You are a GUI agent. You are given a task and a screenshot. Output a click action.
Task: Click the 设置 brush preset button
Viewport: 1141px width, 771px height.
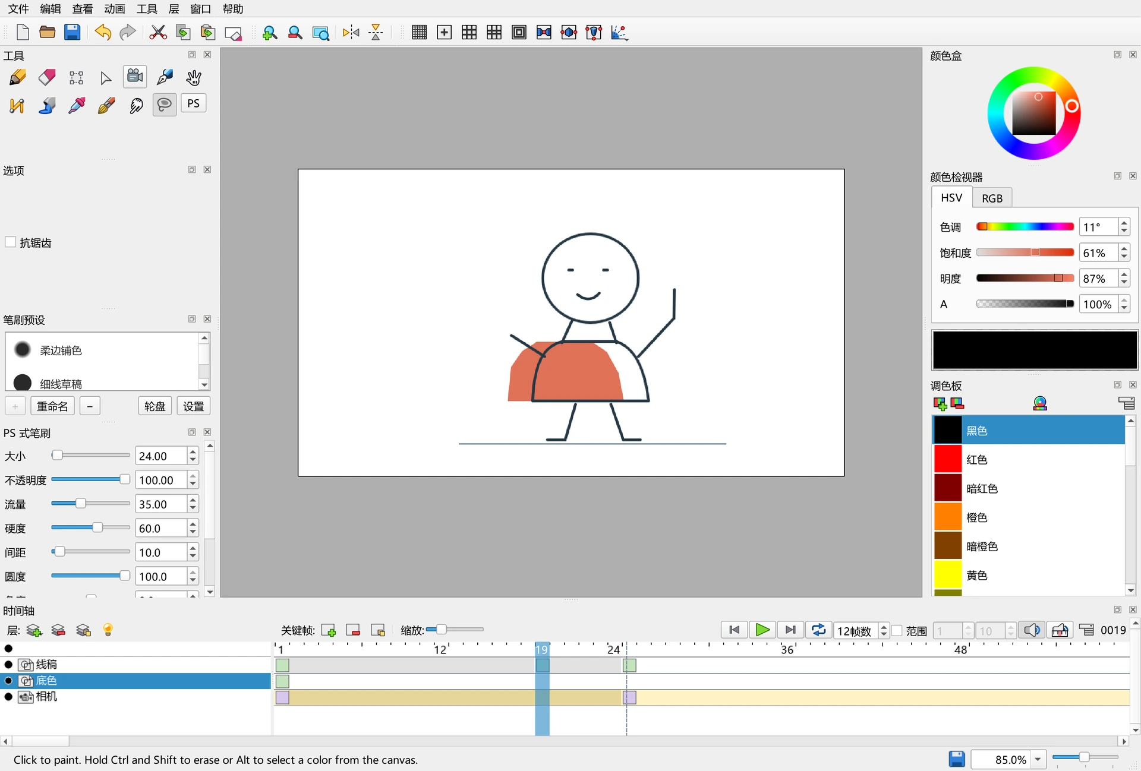(193, 406)
